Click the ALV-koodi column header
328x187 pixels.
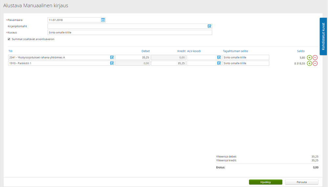(x=194, y=51)
